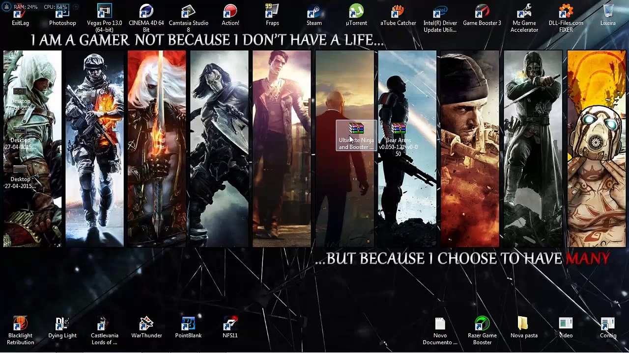Screen dimensions: 629x353
Task: Click the Config file icon
Action: pyautogui.click(x=608, y=328)
